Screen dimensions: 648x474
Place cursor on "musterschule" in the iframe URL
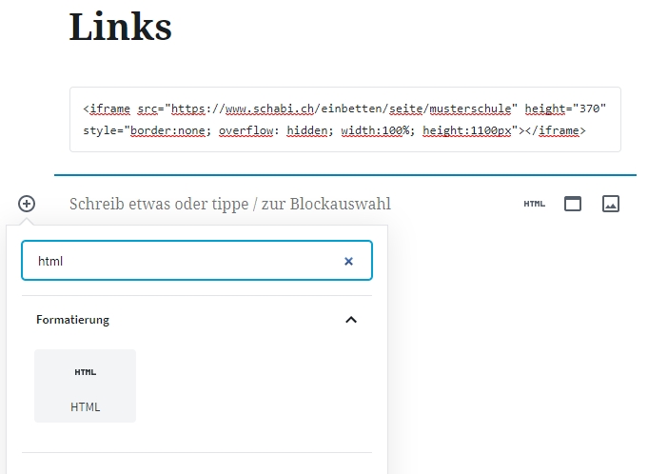pos(470,109)
